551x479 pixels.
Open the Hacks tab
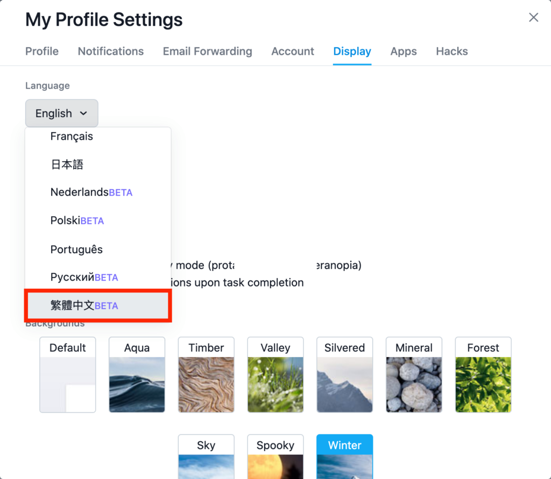[452, 51]
